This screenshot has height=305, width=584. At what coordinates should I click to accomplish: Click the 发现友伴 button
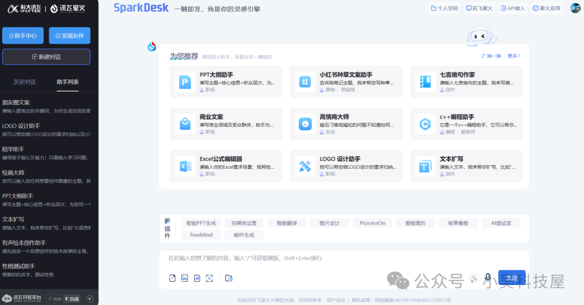pyautogui.click(x=70, y=36)
